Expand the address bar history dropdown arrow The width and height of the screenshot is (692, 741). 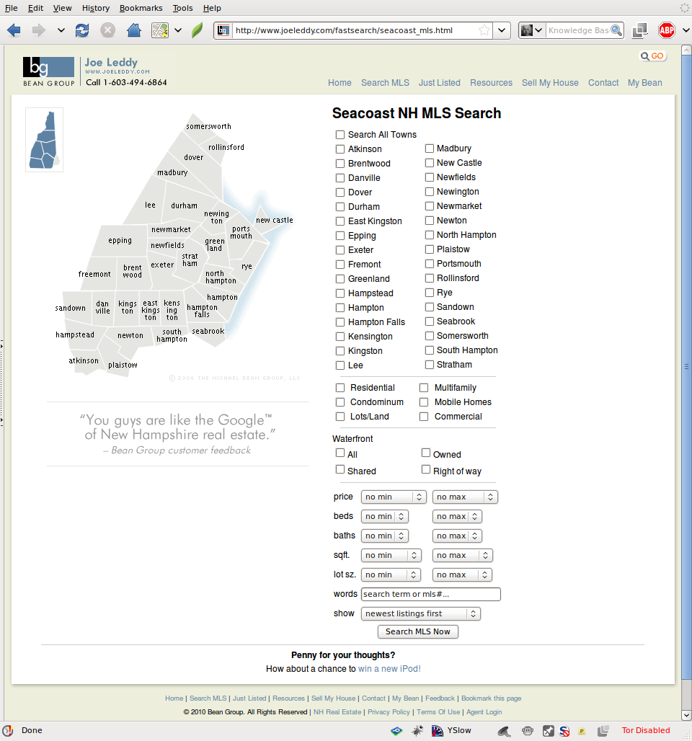coord(502,30)
